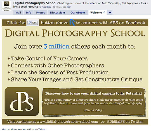The width and height of the screenshot is (151, 131).
Task: Open 'Visit our site' link below the banner
Action: tap(8, 129)
